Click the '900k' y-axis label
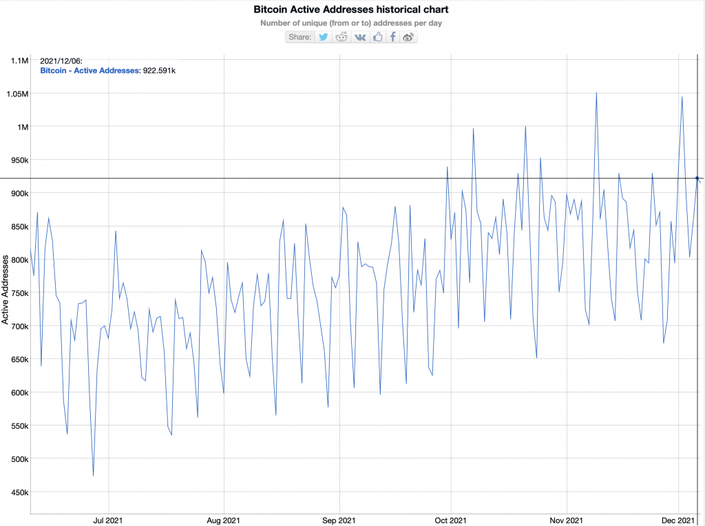This screenshot has height=526, width=705. [x=19, y=193]
